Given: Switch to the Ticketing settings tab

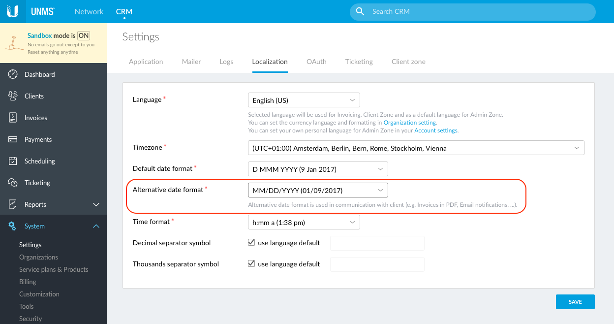Looking at the screenshot, I should click(359, 62).
